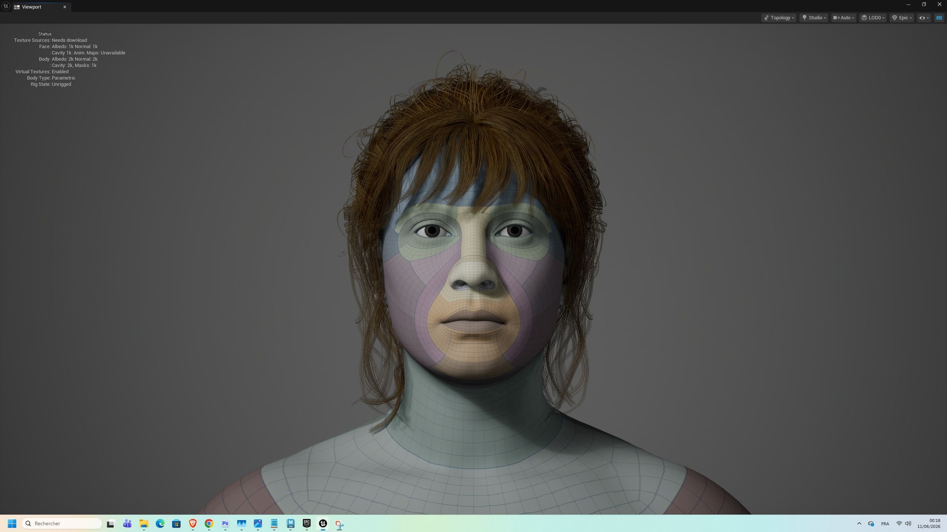The image size is (947, 532).
Task: Click the Body Type Parametric status text
Action: click(51, 78)
